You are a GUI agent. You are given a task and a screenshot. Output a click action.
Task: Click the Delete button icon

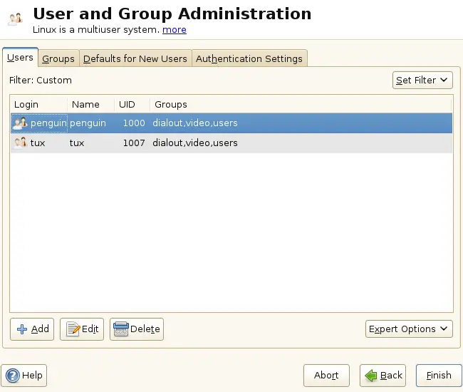pyautogui.click(x=120, y=329)
